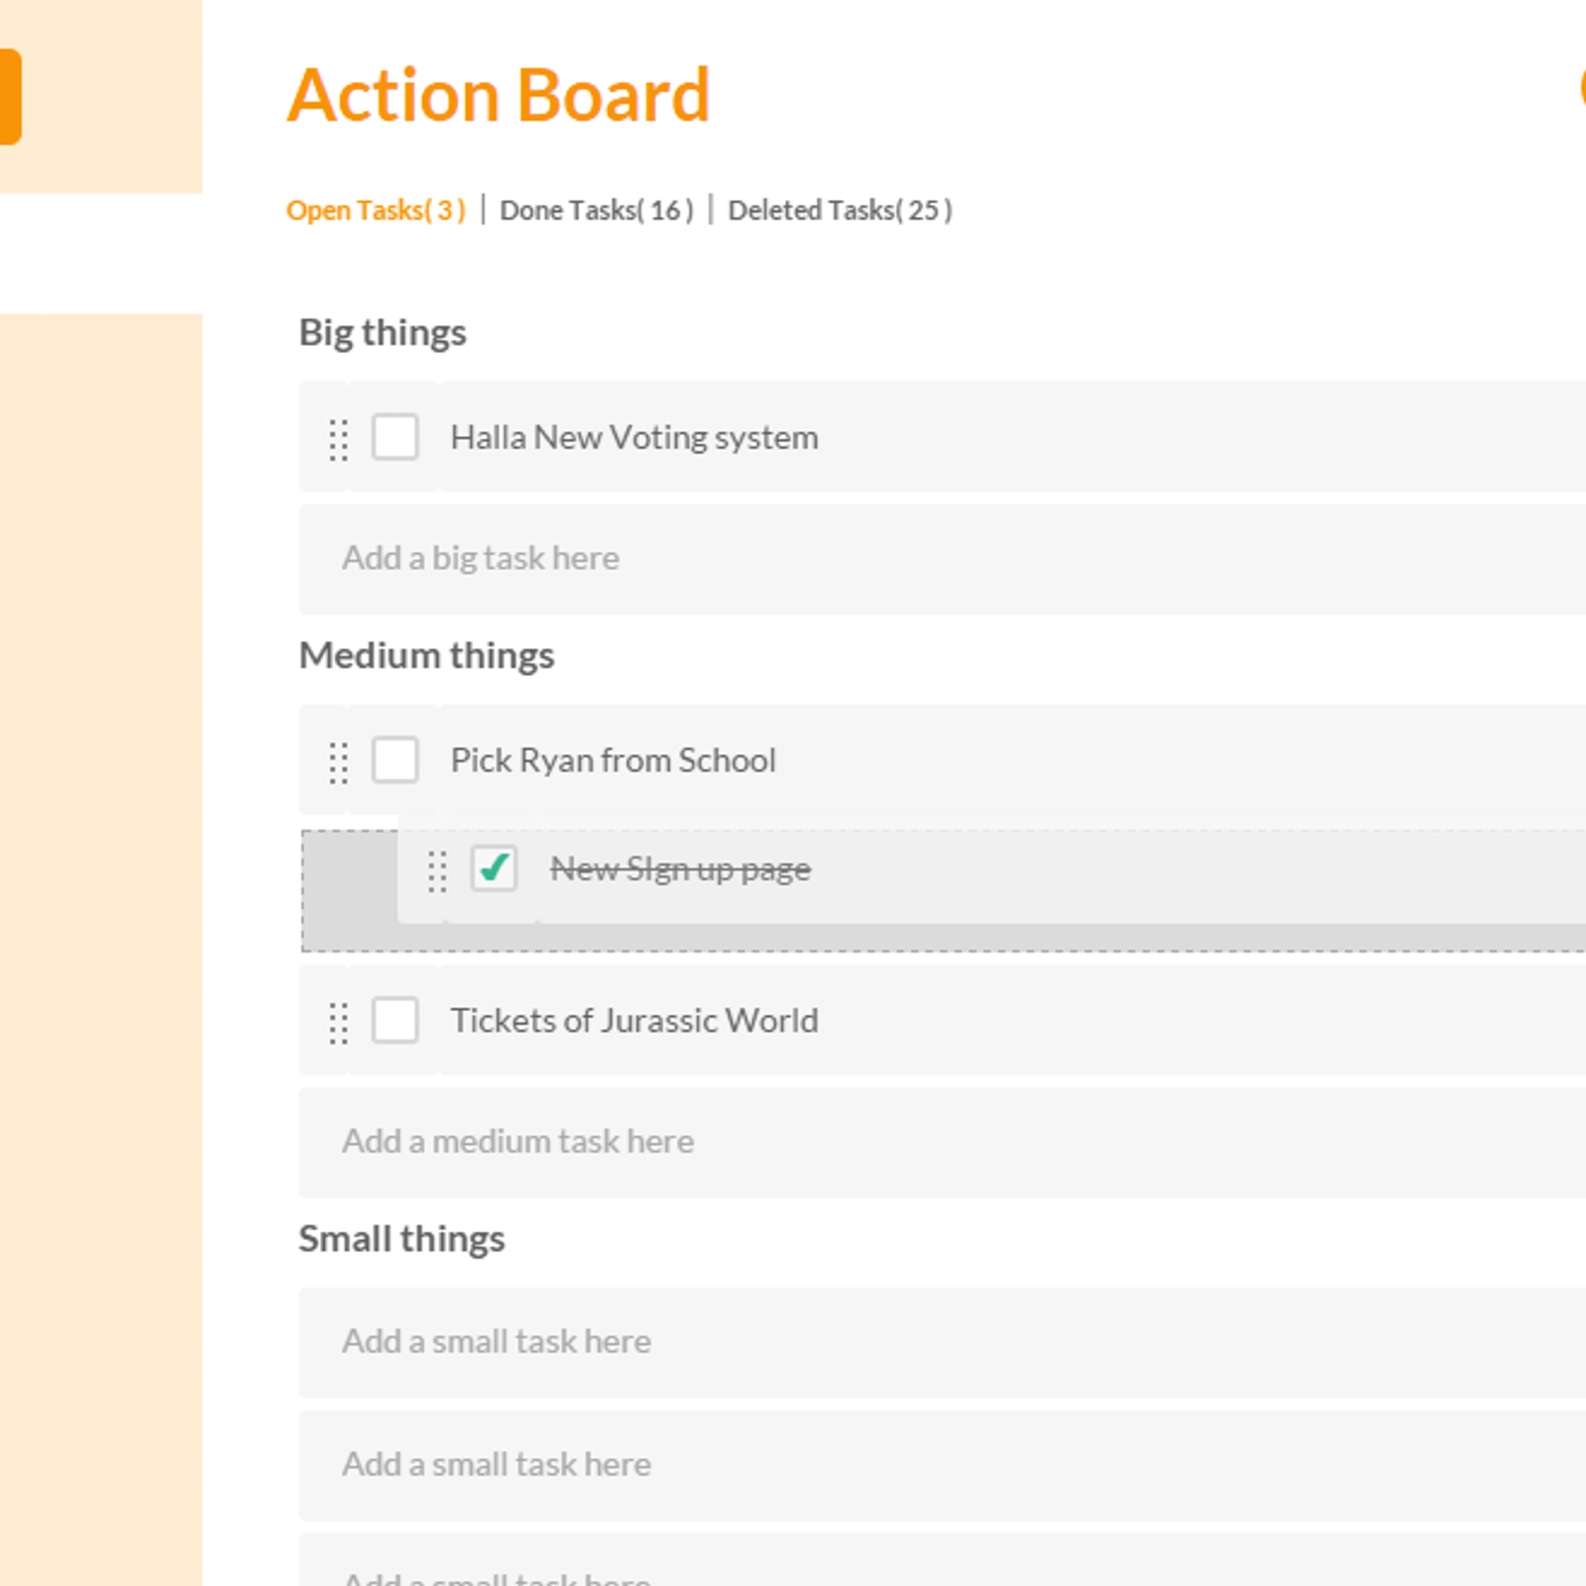Select the struck-through 'New Sign up page' text

pyautogui.click(x=680, y=869)
